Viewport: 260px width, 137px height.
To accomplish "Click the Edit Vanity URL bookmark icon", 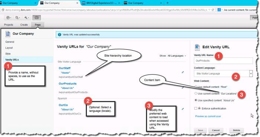I will tap(197, 47).
